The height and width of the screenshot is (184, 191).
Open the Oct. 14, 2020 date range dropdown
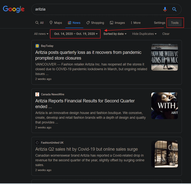(76, 34)
